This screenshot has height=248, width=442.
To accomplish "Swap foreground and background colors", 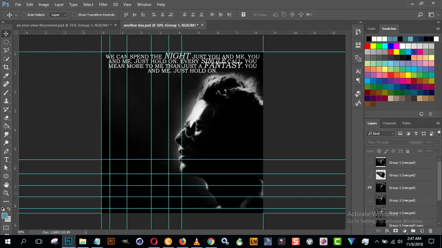I will (9, 209).
